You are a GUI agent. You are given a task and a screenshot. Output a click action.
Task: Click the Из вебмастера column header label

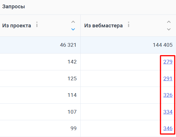point(103,26)
